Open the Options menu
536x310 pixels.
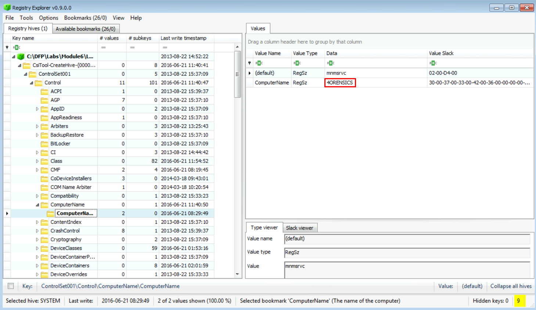tap(48, 18)
